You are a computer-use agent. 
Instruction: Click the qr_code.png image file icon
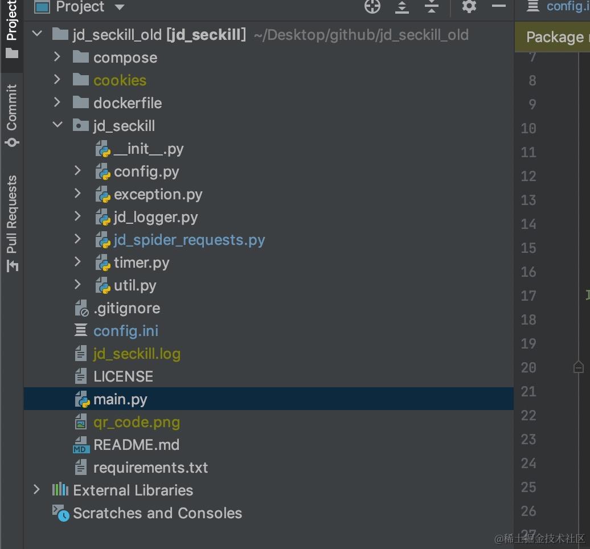tap(80, 422)
